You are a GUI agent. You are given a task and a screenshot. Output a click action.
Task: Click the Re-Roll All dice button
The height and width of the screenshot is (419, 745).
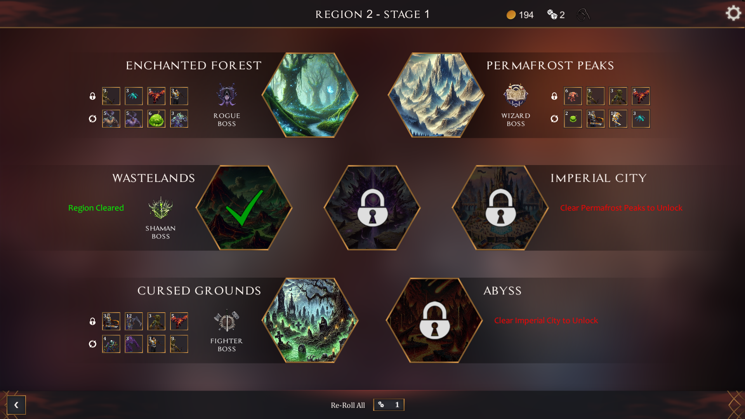389,405
